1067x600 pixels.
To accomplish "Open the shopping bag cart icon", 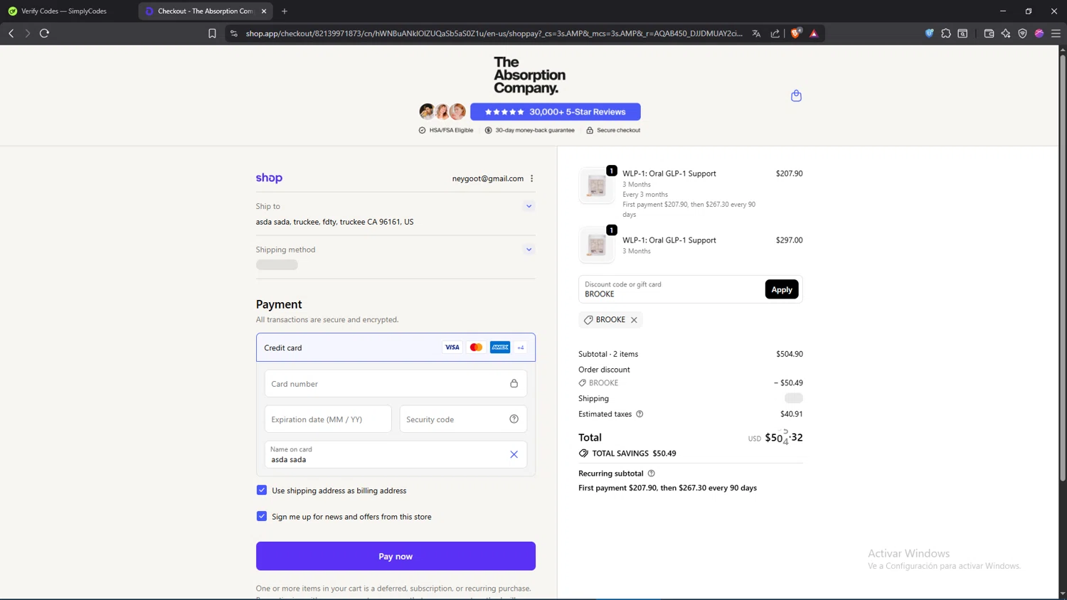I will (x=796, y=95).
